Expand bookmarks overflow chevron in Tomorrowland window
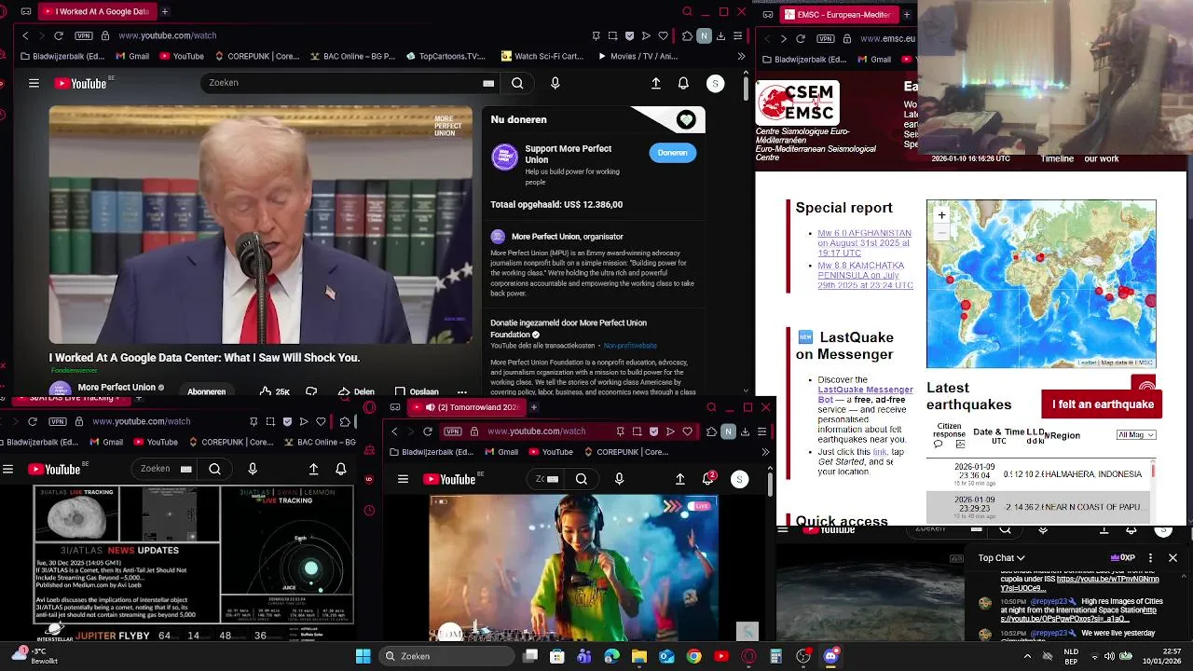The width and height of the screenshot is (1193, 671). (765, 452)
